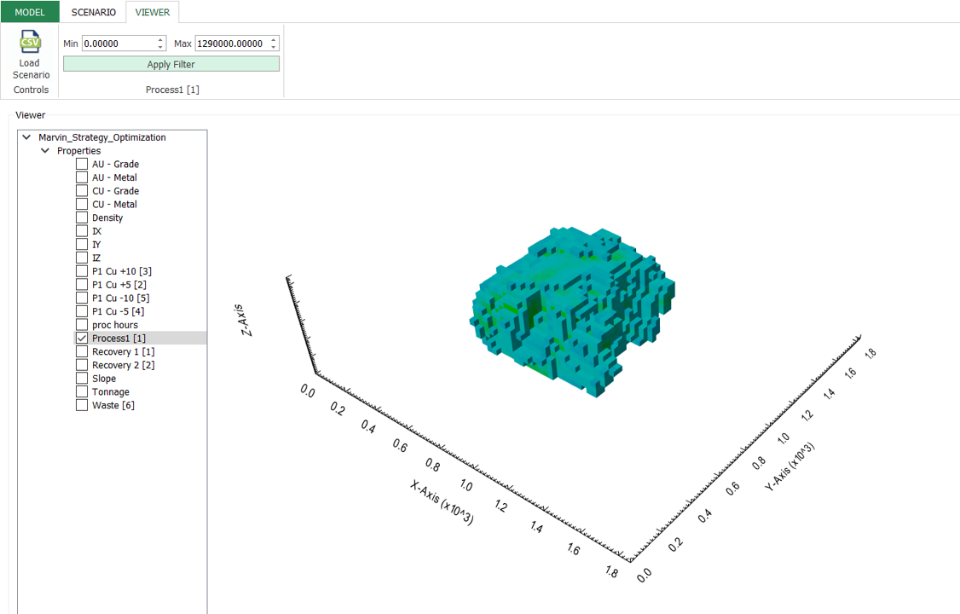Enable the AU - Grade checkbox
The height and width of the screenshot is (614, 960).
82,165
